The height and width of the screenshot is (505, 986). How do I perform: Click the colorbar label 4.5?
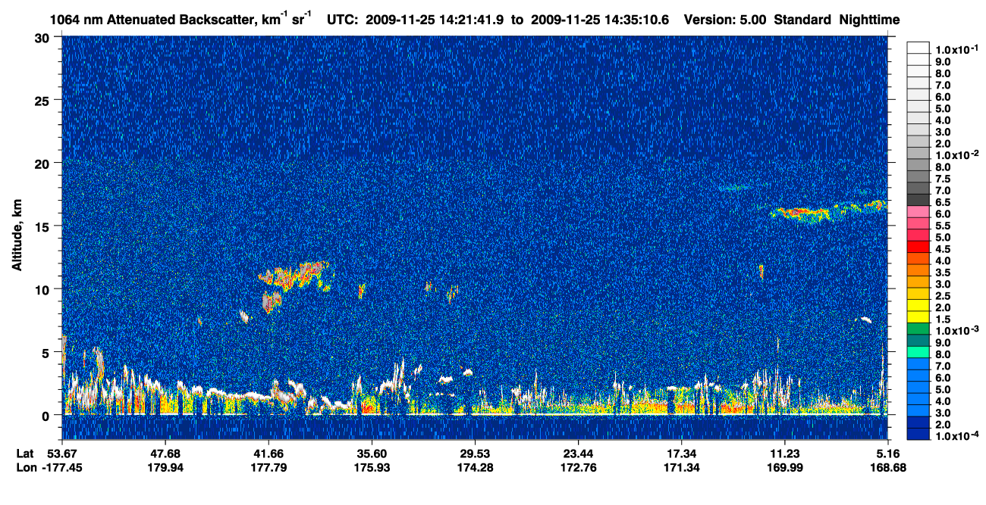click(x=943, y=248)
